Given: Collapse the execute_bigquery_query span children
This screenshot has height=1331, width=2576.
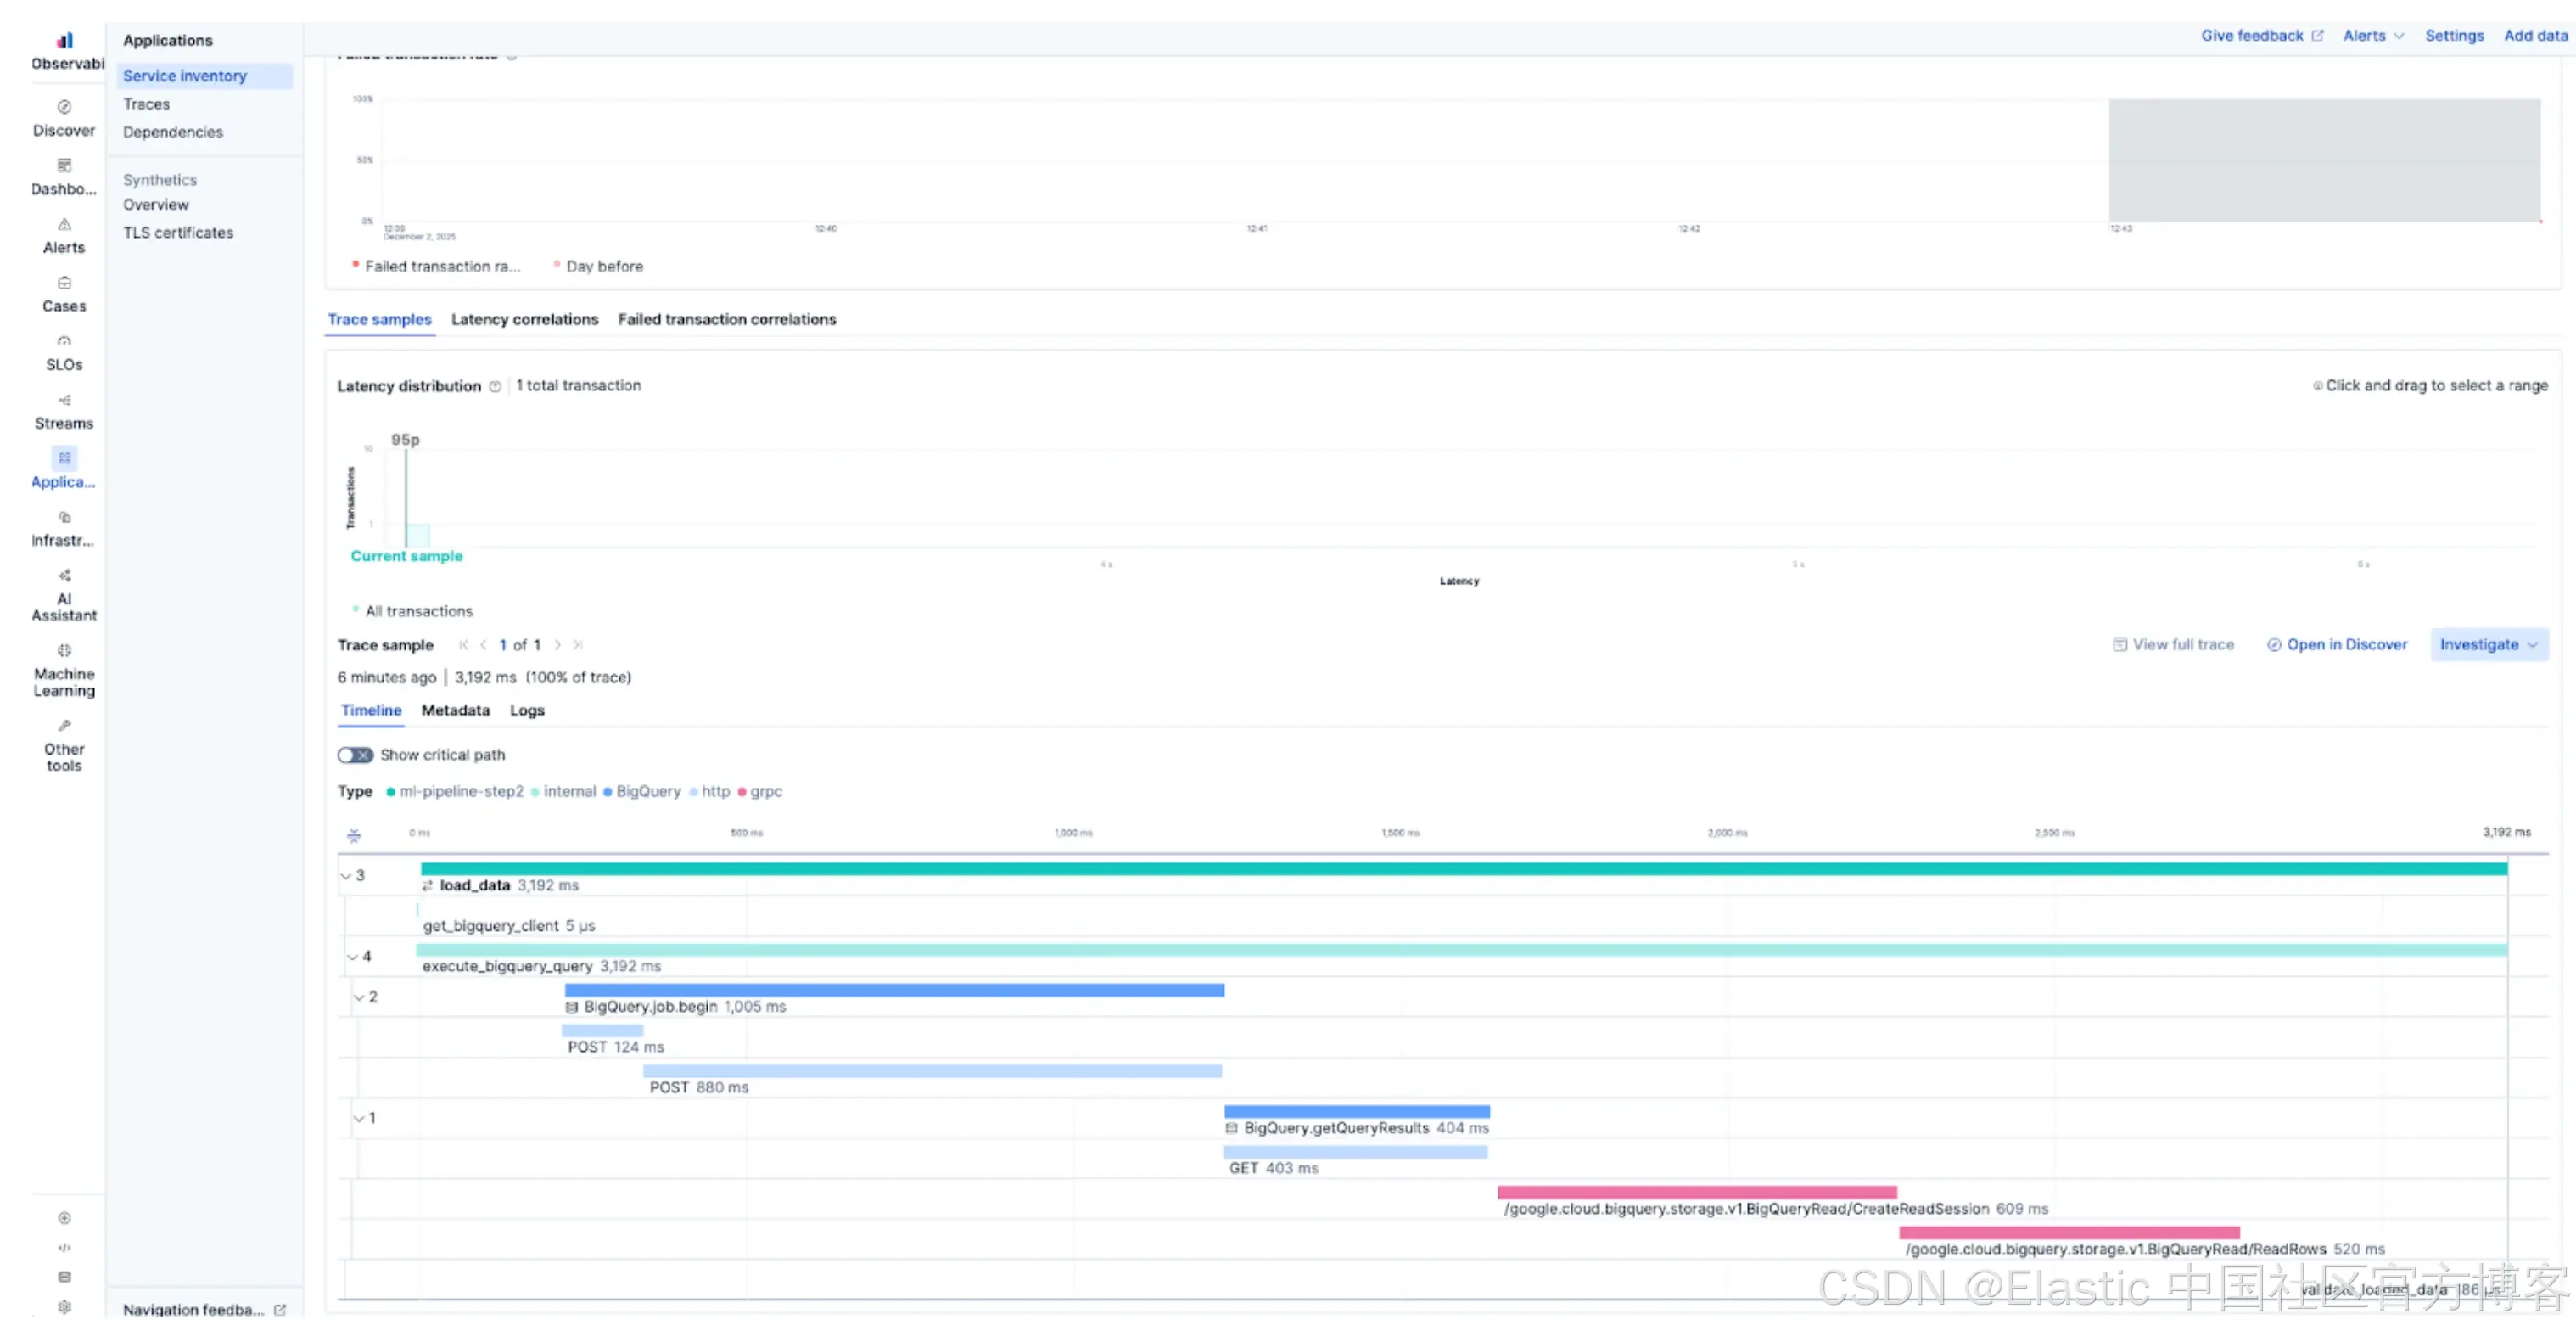Looking at the screenshot, I should click(353, 958).
